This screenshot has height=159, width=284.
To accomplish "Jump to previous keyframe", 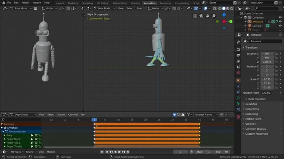I will point(111,152).
